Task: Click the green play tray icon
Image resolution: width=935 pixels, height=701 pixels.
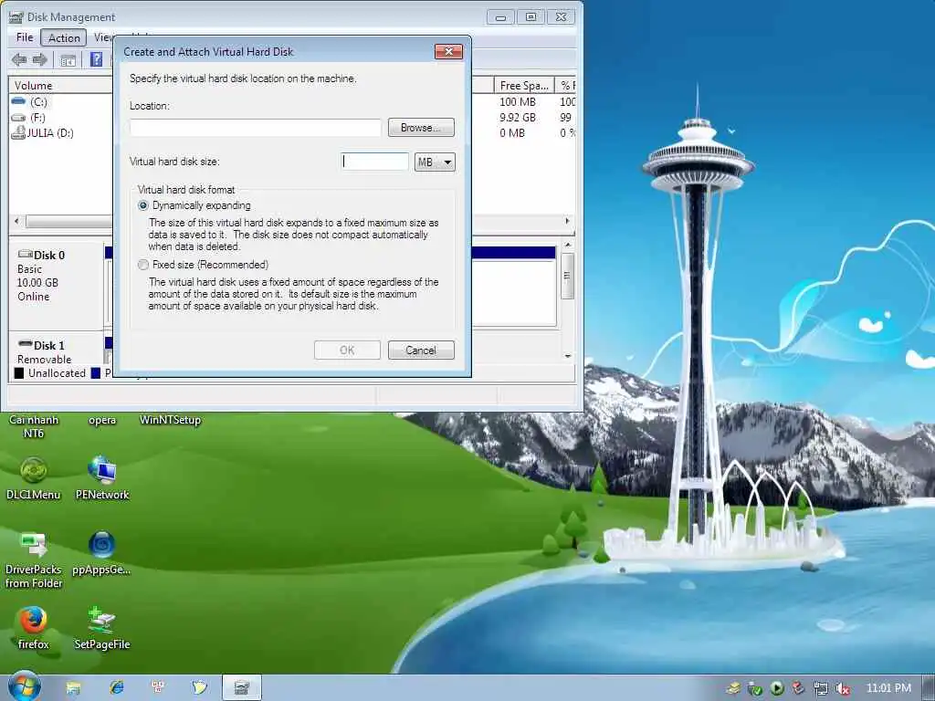Action: (x=777, y=688)
